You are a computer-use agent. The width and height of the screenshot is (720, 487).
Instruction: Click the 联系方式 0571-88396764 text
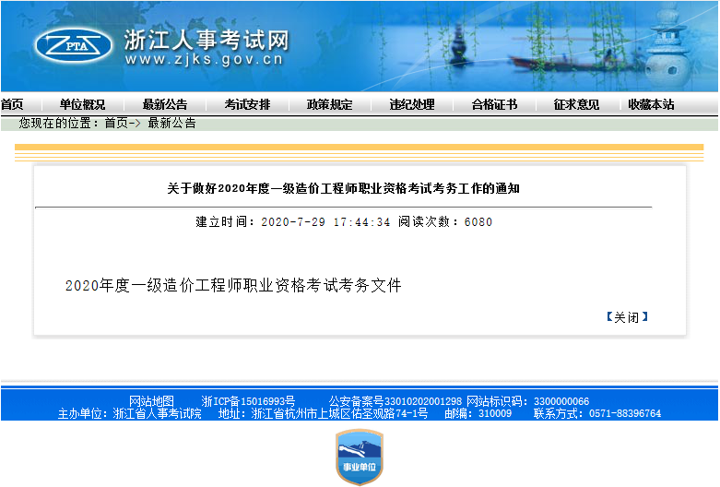coord(597,413)
